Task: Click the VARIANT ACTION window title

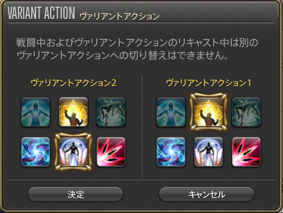Action: pos(41,13)
